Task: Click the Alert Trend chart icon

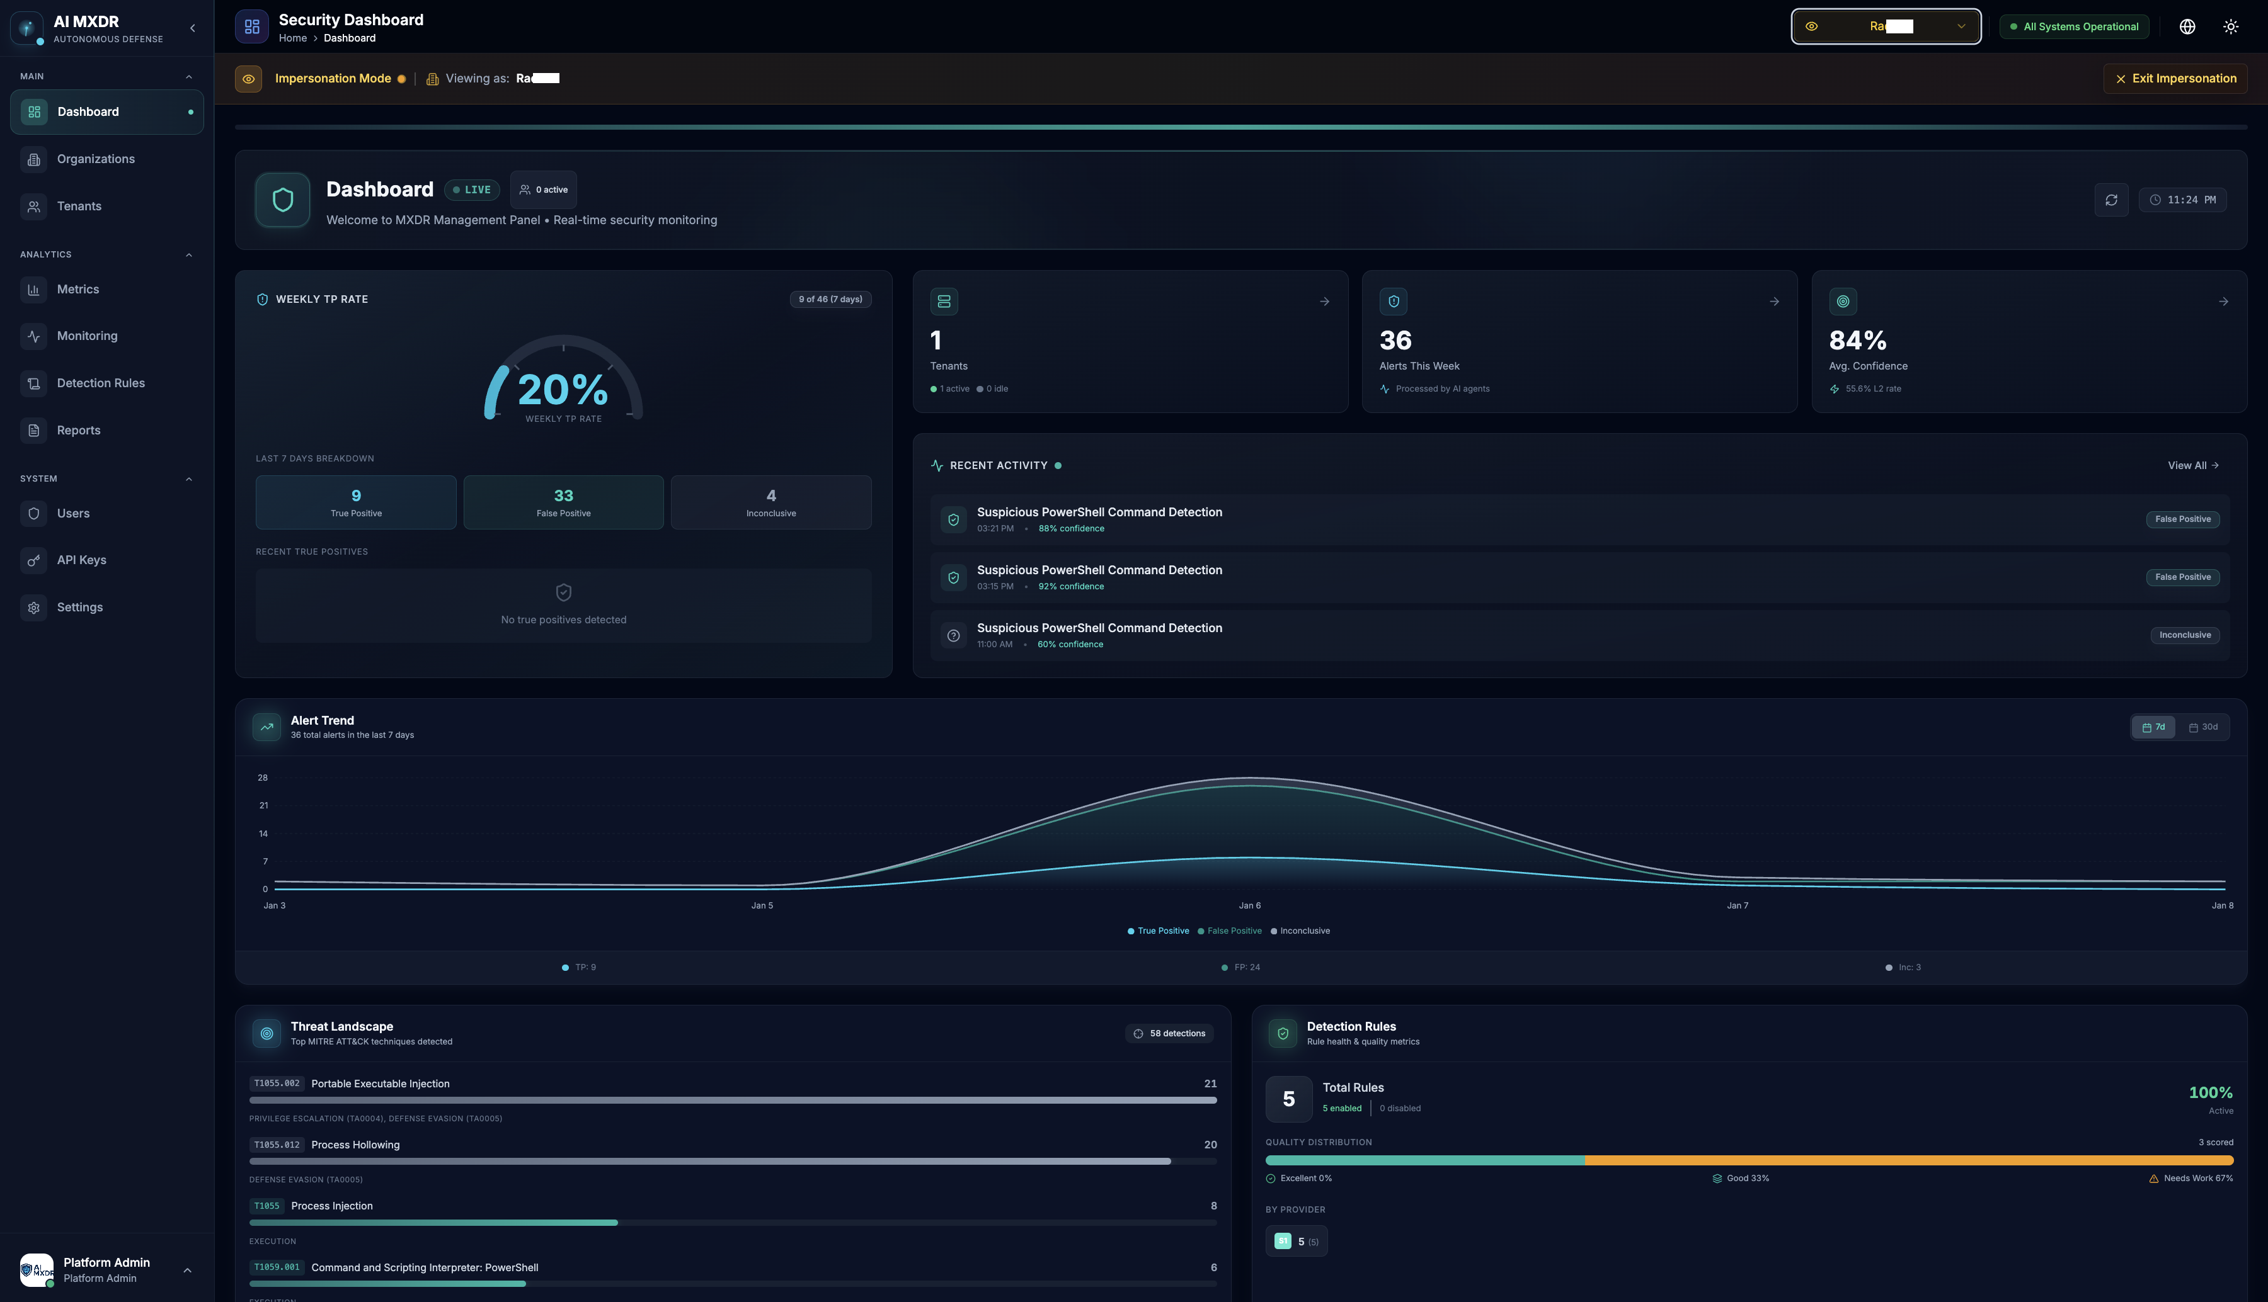Action: 266,727
